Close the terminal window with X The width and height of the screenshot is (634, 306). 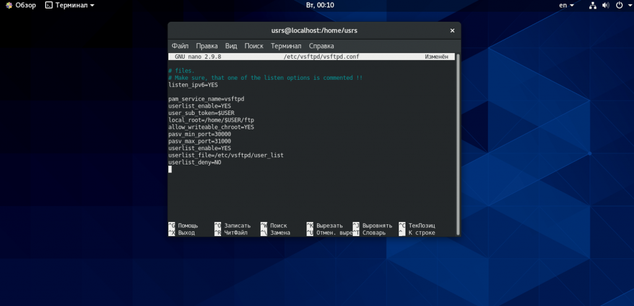452,31
